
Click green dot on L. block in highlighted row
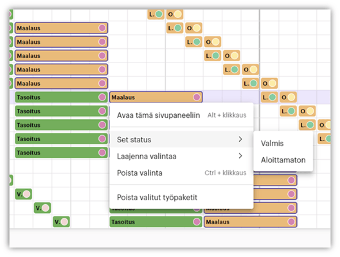[x=273, y=97]
